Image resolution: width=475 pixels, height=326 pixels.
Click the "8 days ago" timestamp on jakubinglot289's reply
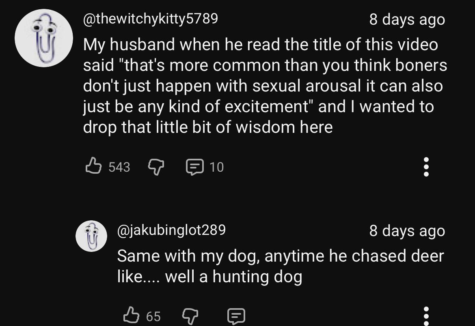tap(407, 231)
